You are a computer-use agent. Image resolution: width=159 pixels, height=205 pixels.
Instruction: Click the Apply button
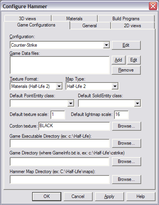pyautogui.click(x=109, y=196)
